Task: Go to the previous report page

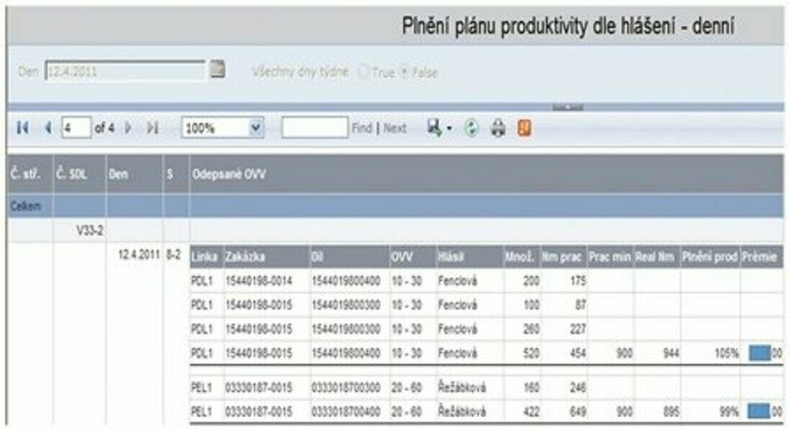Action: click(48, 129)
